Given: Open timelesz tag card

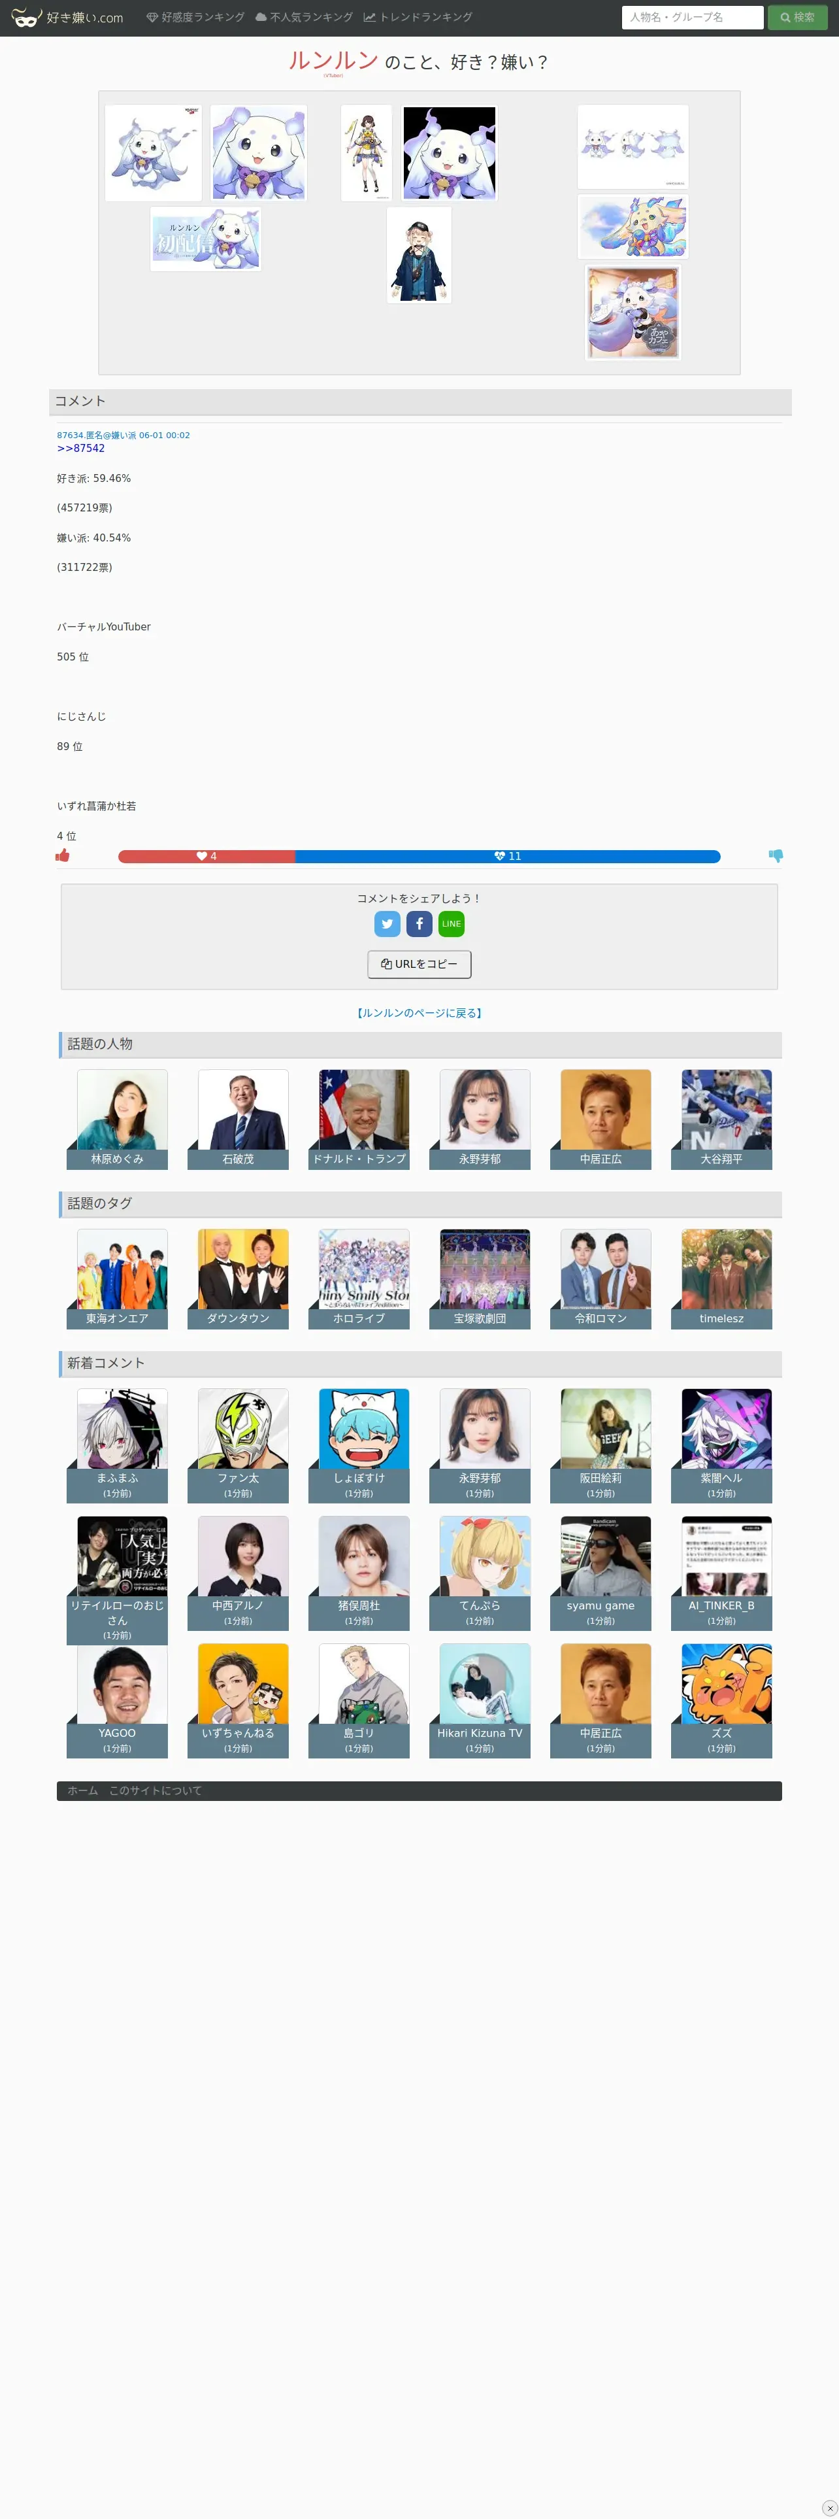Looking at the screenshot, I should tap(722, 1279).
